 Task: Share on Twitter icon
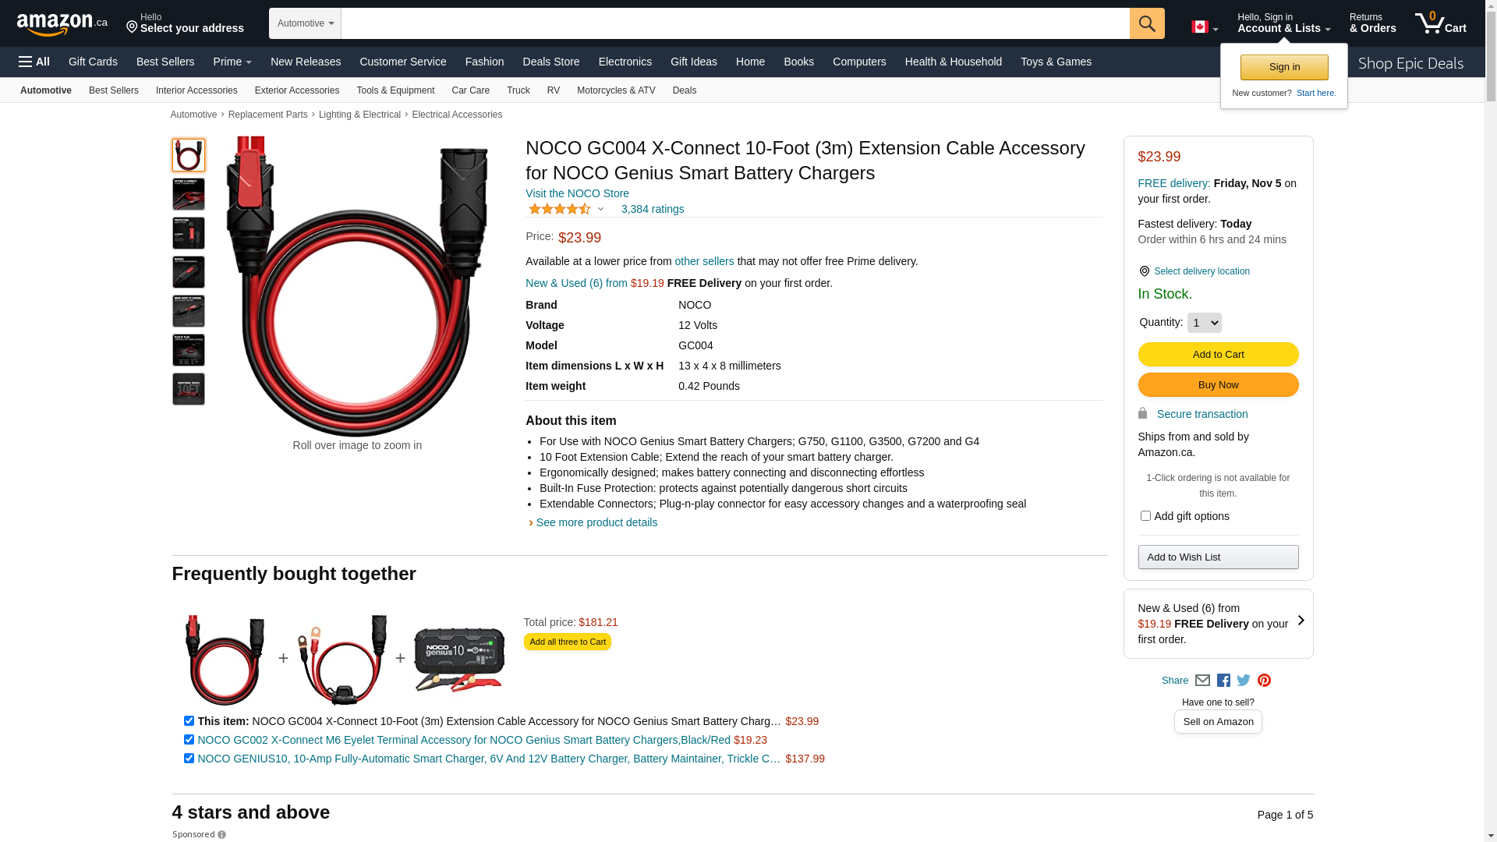point(1244,681)
